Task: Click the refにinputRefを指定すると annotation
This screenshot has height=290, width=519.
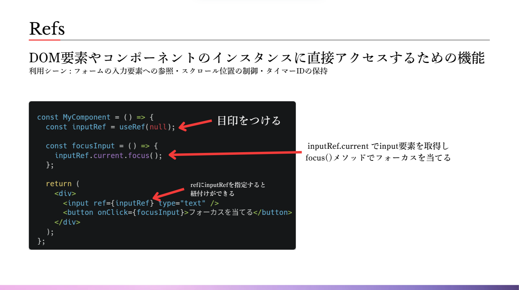Action: (x=227, y=185)
